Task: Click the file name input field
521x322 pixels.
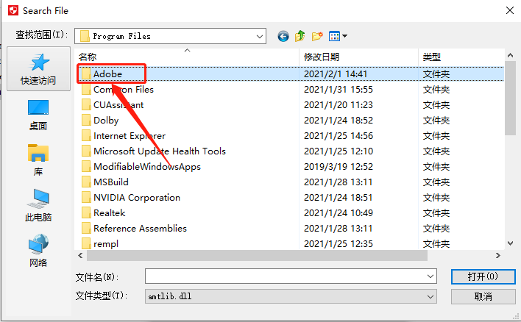Action: tap(285, 276)
